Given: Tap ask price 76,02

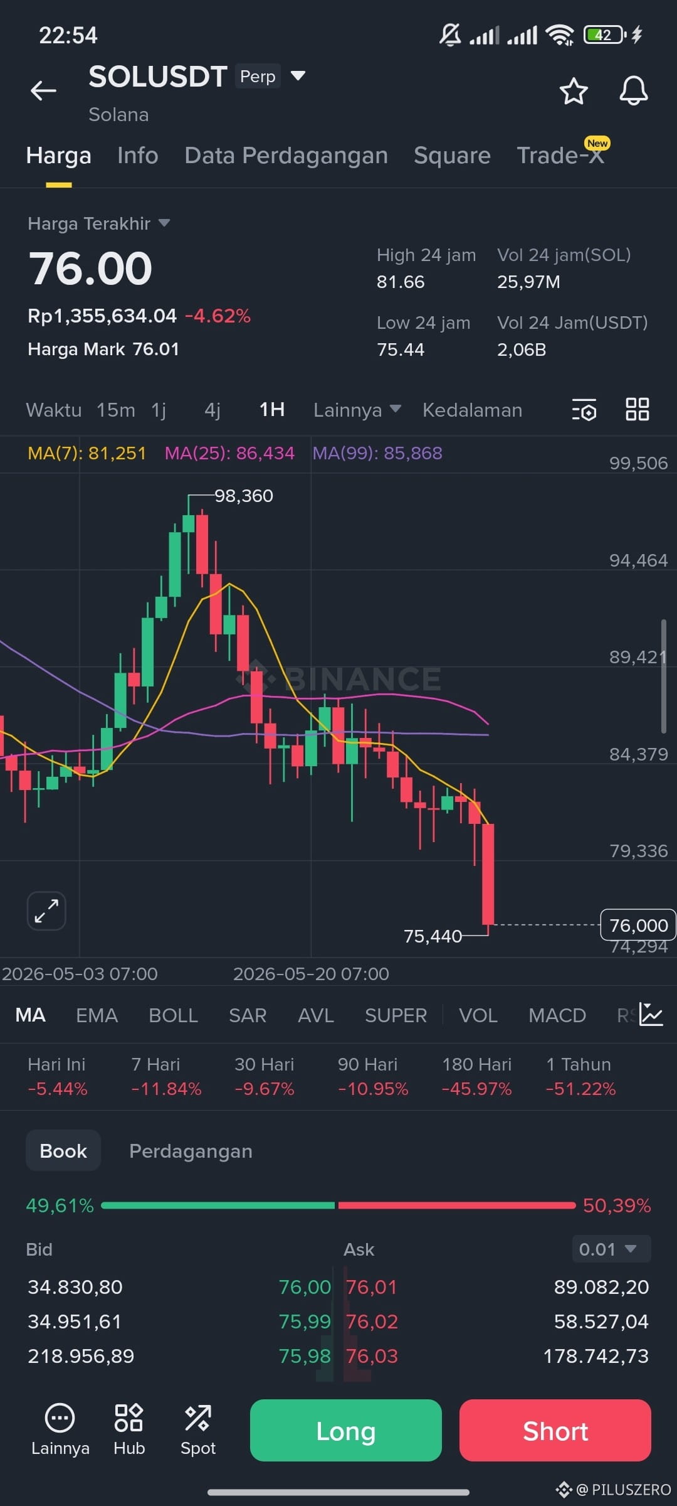Looking at the screenshot, I should click(372, 1322).
